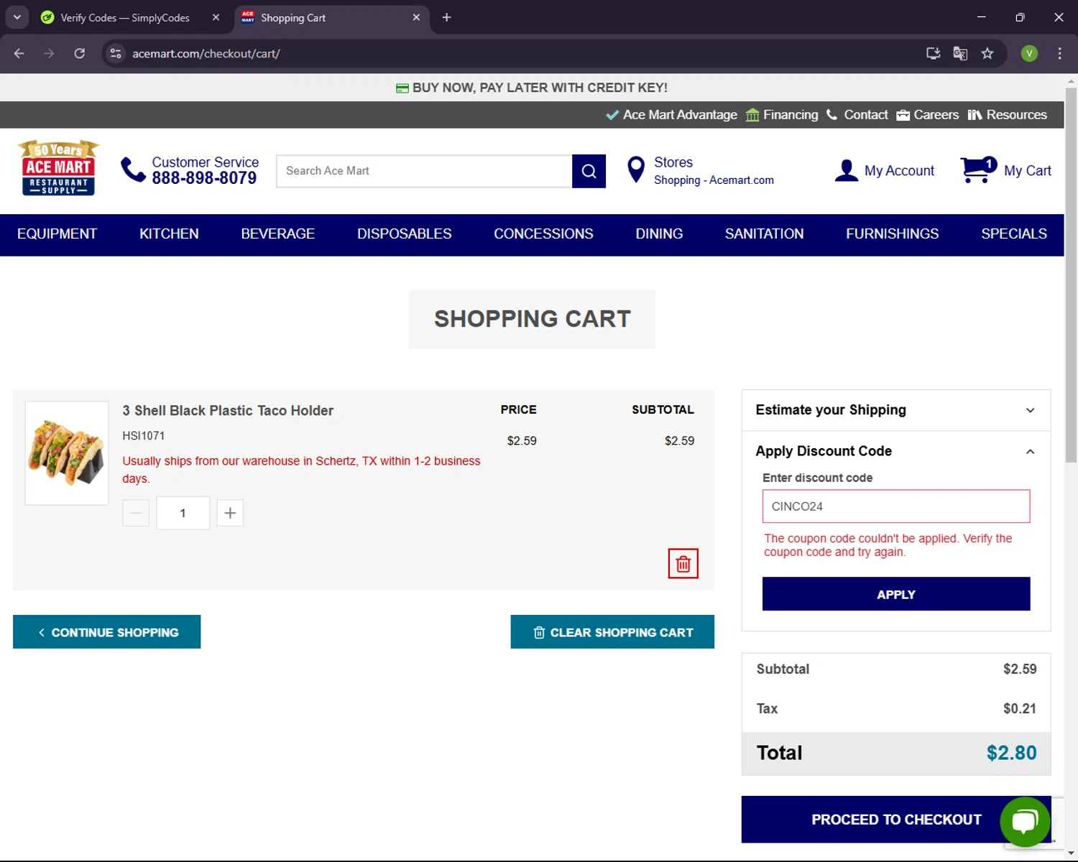Screen dimensions: 1078x862
Task: Click the Stores location pin icon
Action: [x=636, y=170]
